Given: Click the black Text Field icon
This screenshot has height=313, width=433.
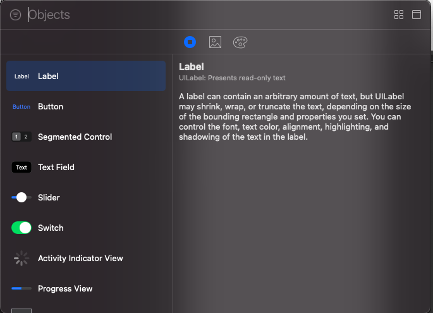Looking at the screenshot, I should pos(21,168).
